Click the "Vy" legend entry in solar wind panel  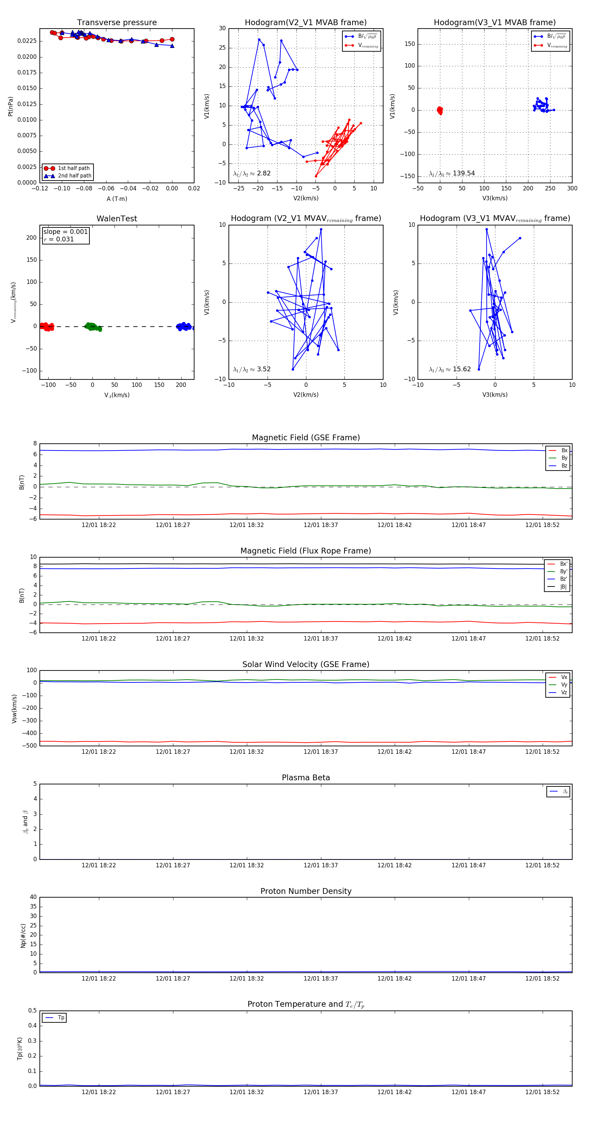pos(558,685)
